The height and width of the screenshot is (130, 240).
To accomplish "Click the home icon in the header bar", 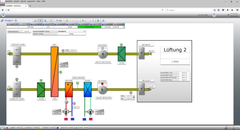I will pos(3,15).
